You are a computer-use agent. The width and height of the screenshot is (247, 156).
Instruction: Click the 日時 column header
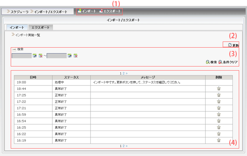[x=33, y=77]
